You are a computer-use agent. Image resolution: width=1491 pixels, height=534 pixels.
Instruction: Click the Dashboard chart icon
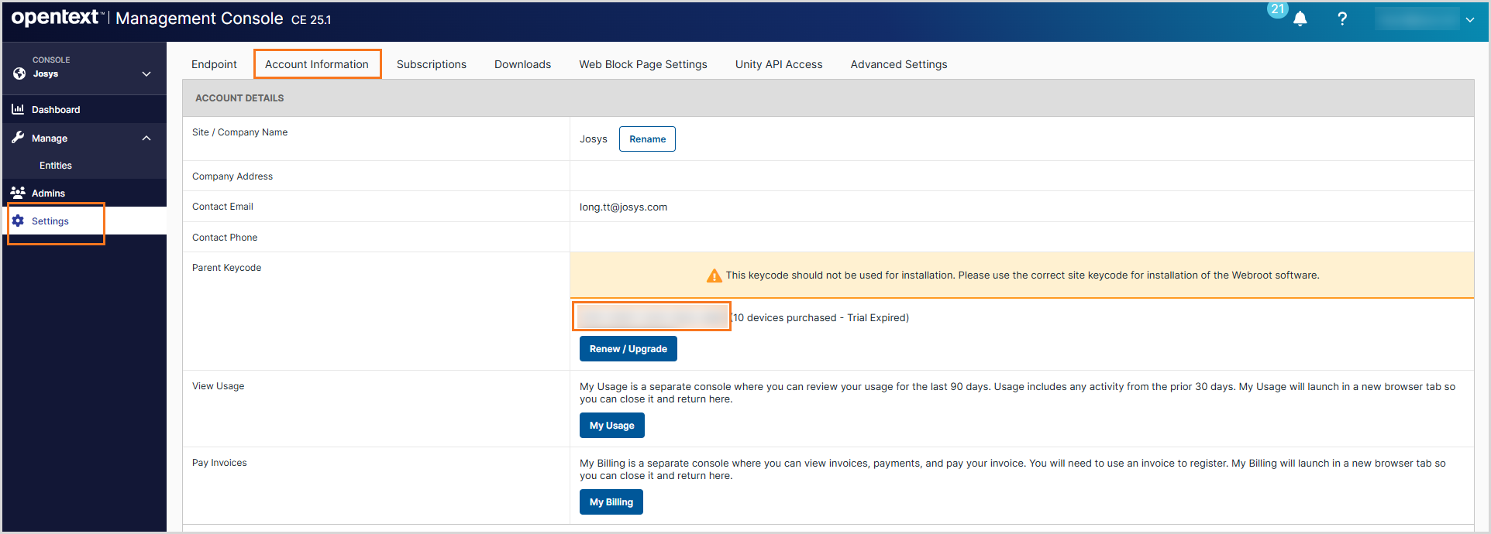[x=18, y=109]
